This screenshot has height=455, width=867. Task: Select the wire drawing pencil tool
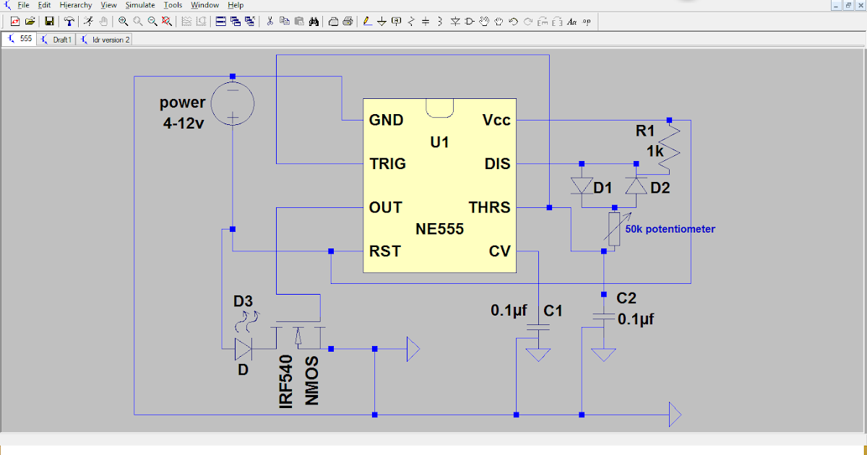pos(366,22)
